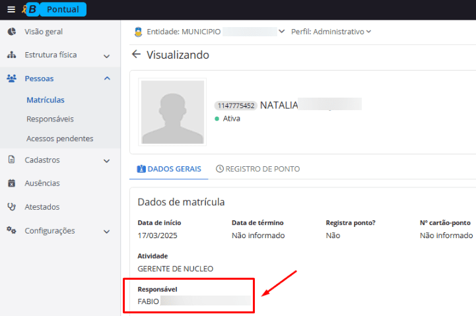The height and width of the screenshot is (316, 476).
Task: Expand Cadastros submenu chevron
Action: click(106, 161)
